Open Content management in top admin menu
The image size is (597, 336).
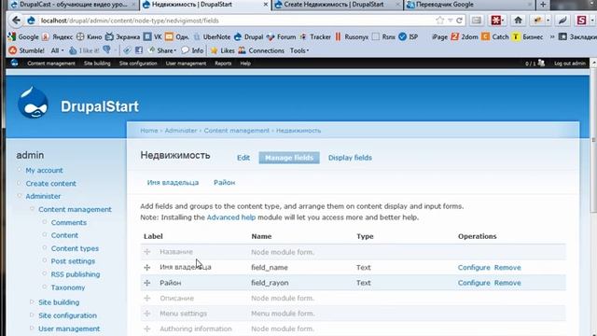[51, 63]
